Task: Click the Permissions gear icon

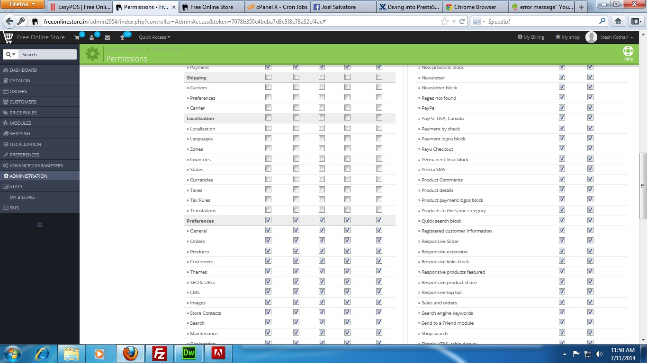Action: coord(92,54)
